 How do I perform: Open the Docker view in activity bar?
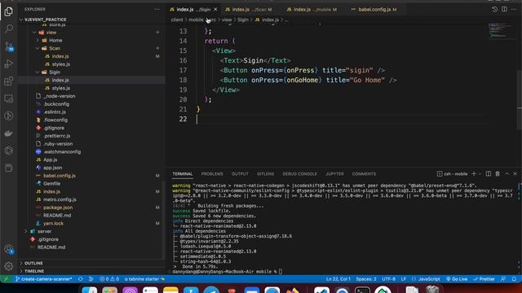[x=9, y=133]
